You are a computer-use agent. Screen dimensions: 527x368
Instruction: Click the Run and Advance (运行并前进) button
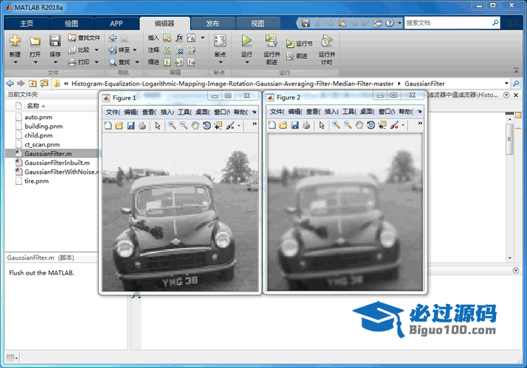tap(271, 41)
